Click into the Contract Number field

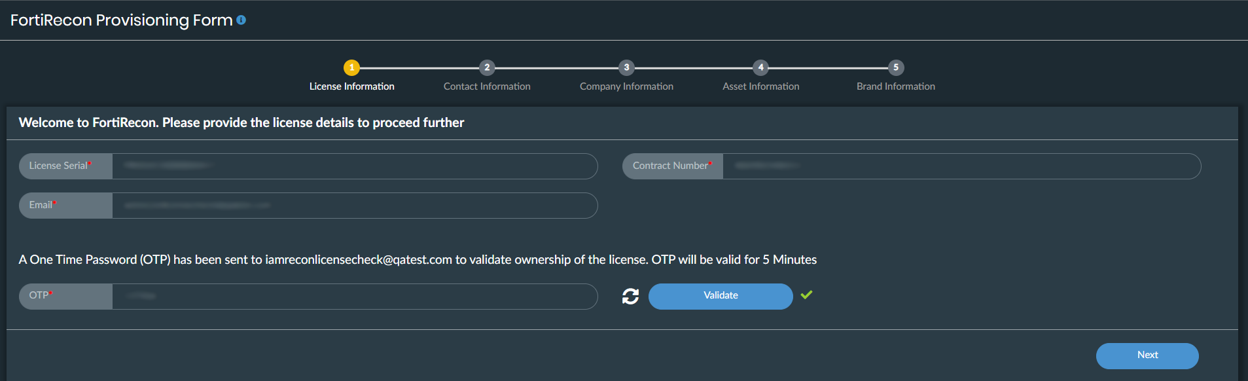click(x=961, y=166)
